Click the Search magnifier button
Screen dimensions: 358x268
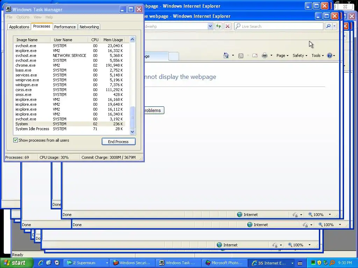[x=328, y=26]
